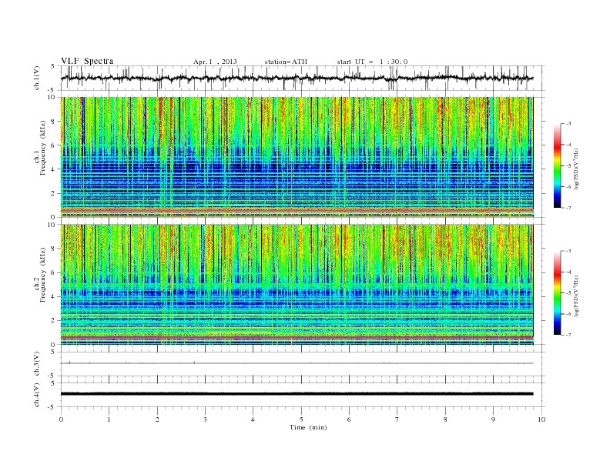The height and width of the screenshot is (471, 610).
Task: Click the "5" tick on the time axis
Action: (x=301, y=419)
